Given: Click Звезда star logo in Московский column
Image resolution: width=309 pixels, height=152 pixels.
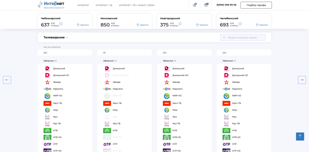Looking at the screenshot, I should [x=107, y=82].
